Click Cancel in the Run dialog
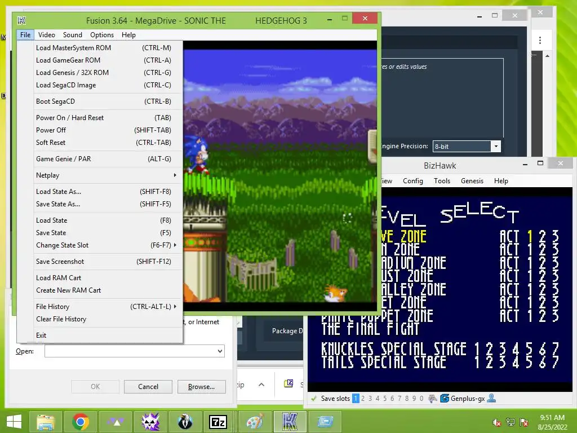The width and height of the screenshot is (577, 433). click(148, 387)
